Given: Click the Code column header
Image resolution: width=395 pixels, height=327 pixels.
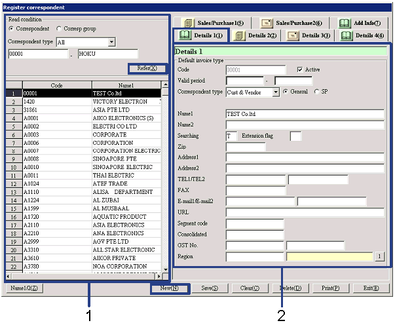Looking at the screenshot, I should point(57,85).
